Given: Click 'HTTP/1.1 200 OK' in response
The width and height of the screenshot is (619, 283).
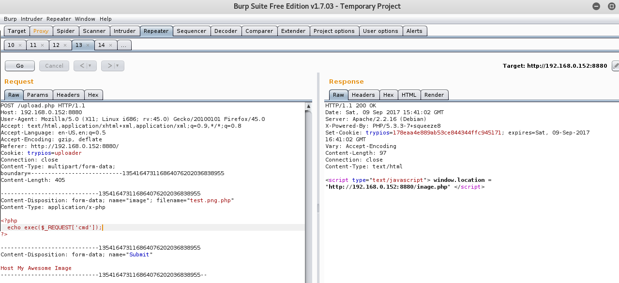Looking at the screenshot, I should (x=350, y=105).
